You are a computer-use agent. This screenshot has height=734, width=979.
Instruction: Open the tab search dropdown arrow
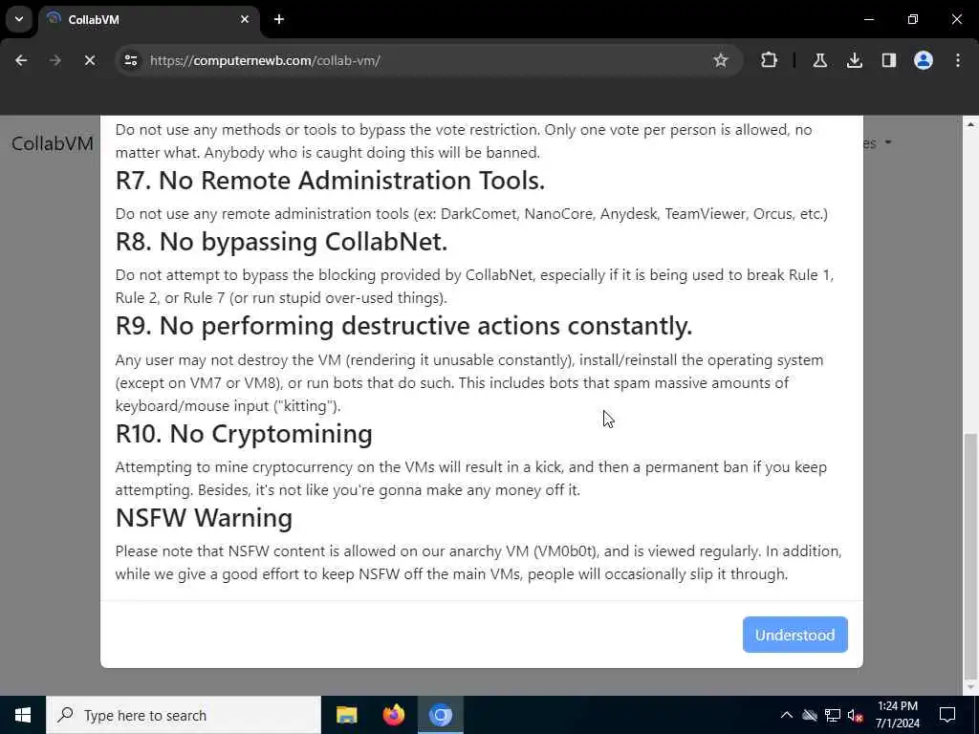pos(19,19)
